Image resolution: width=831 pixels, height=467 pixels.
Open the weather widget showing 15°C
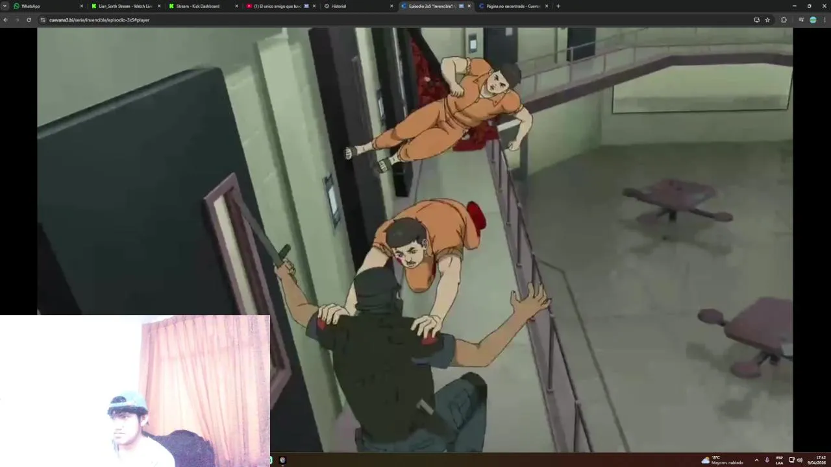[722, 460]
